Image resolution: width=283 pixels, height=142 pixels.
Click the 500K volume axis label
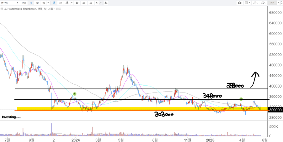point(273,127)
